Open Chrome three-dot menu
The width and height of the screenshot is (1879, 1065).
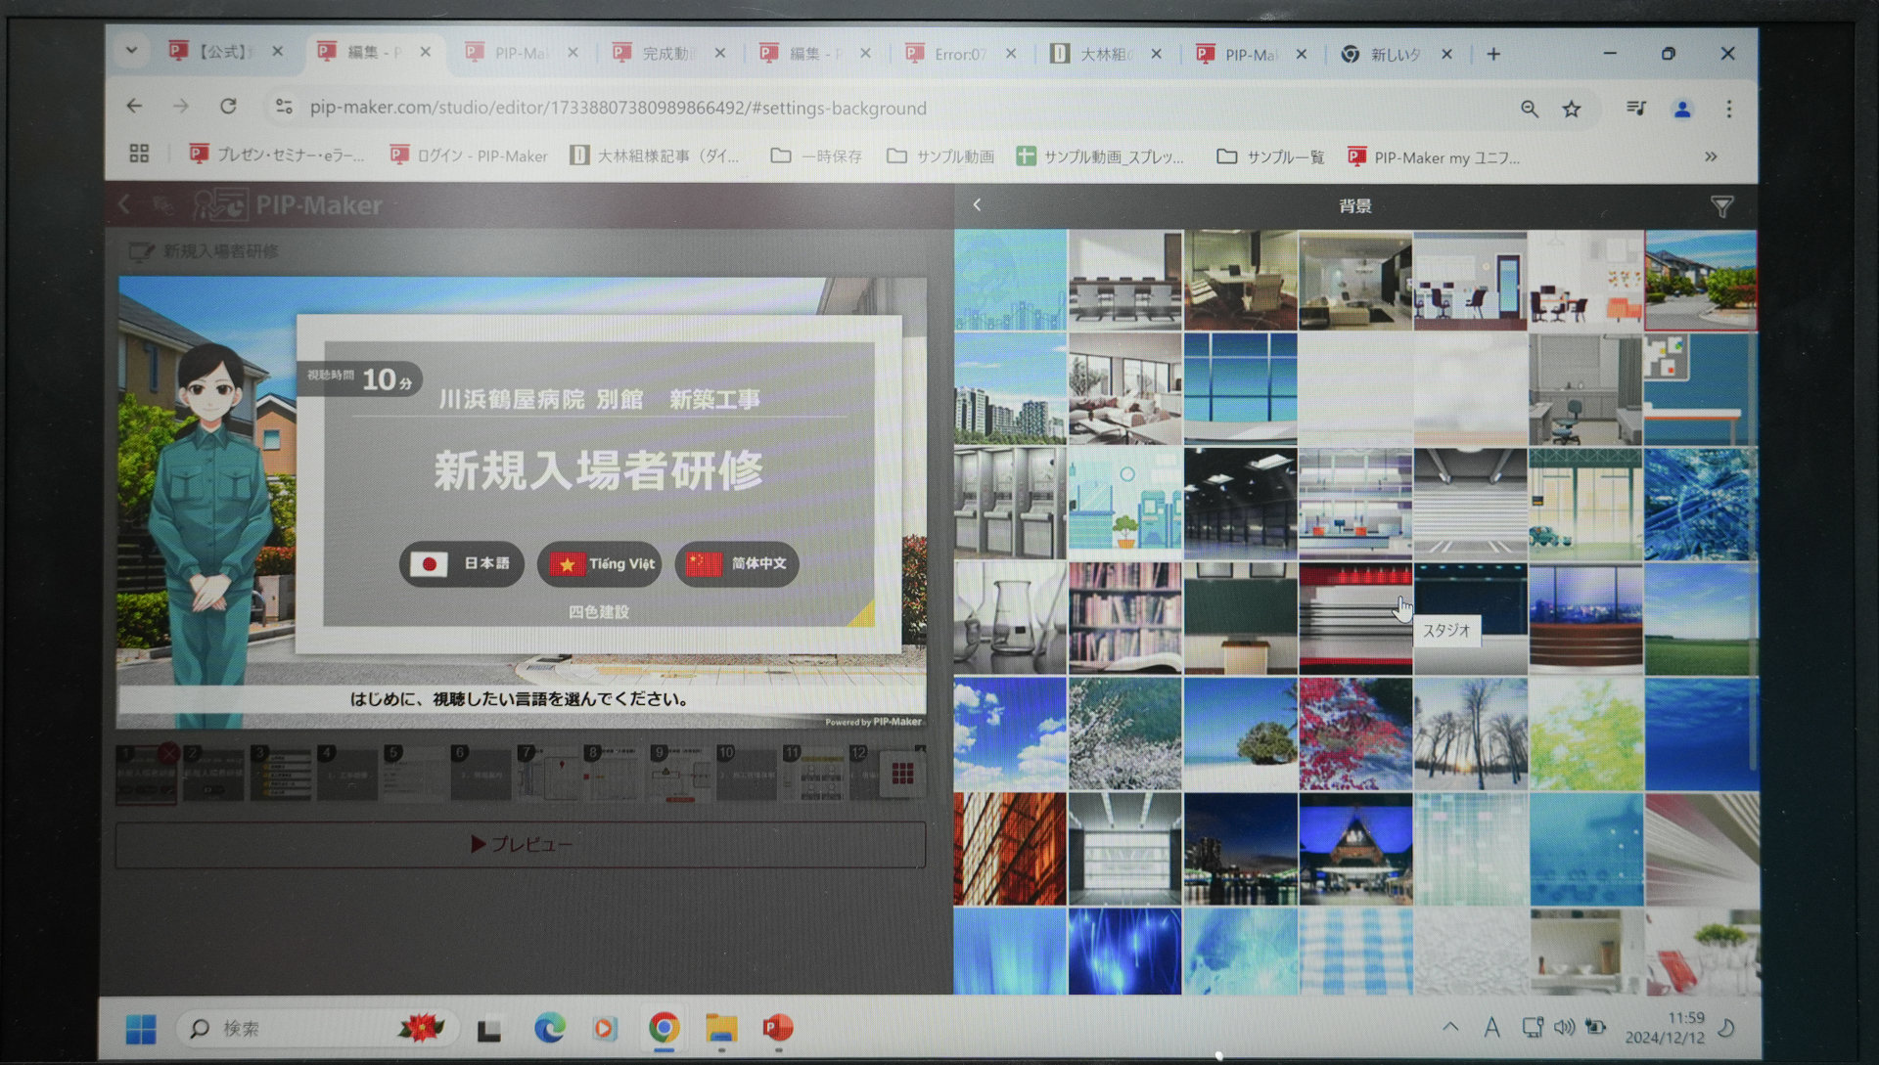1729,110
